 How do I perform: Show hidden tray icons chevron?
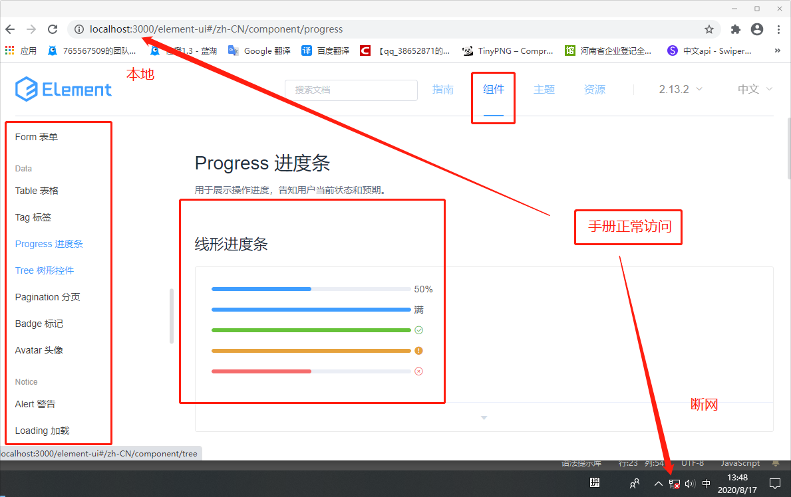(659, 484)
